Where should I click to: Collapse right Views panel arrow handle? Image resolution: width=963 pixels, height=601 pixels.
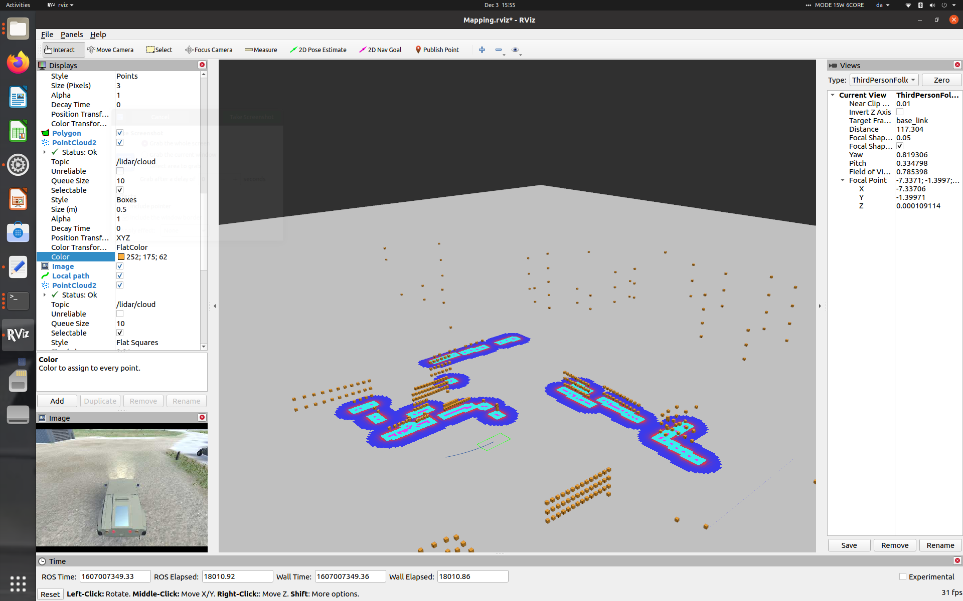click(820, 306)
